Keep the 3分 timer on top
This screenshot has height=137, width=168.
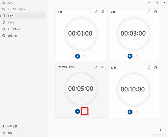tap(155, 12)
